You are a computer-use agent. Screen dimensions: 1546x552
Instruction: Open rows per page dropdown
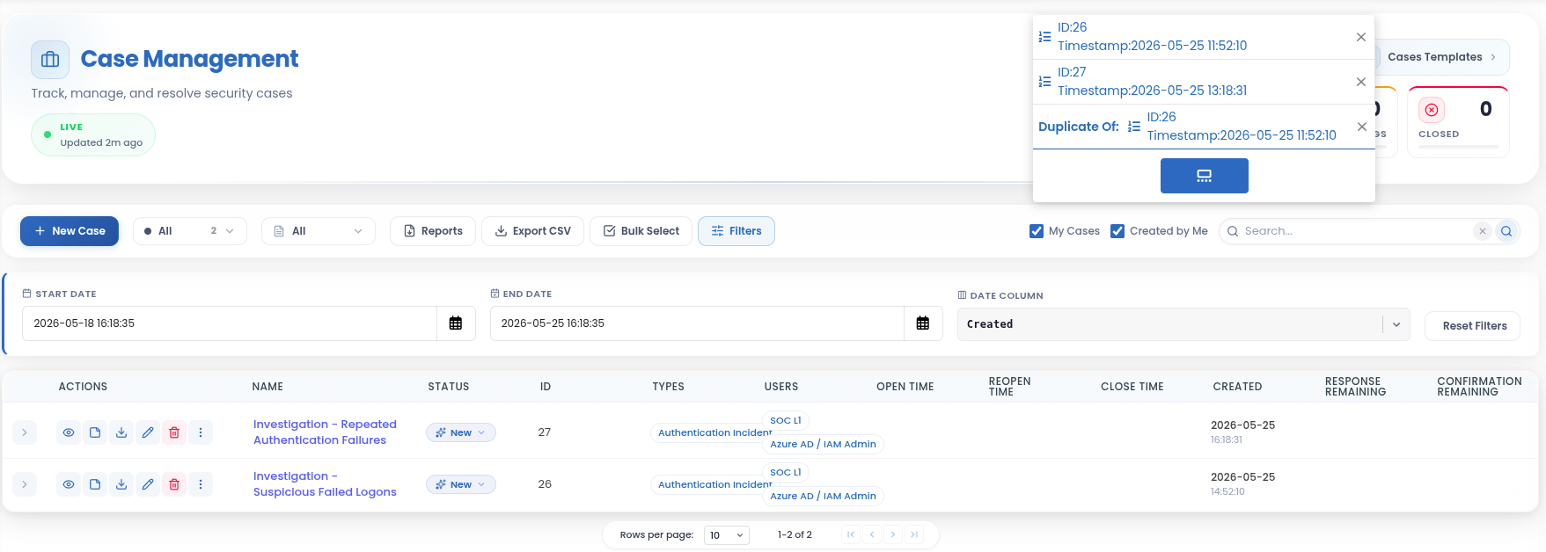point(727,534)
